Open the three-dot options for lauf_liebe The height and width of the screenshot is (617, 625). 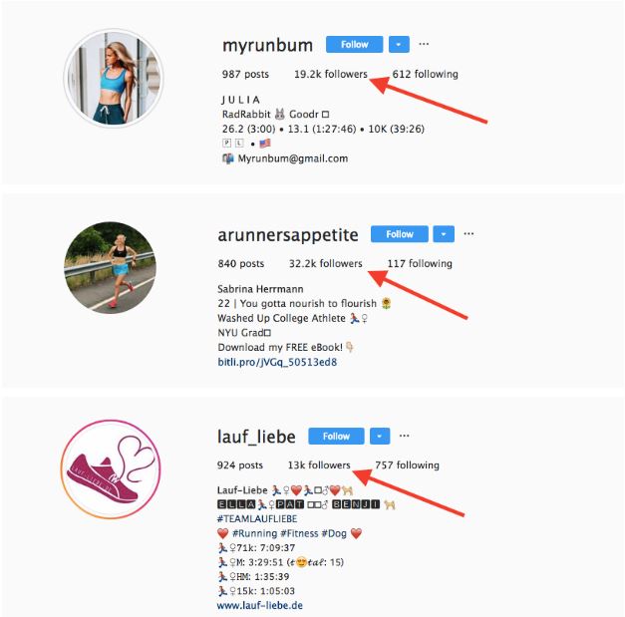point(404,436)
